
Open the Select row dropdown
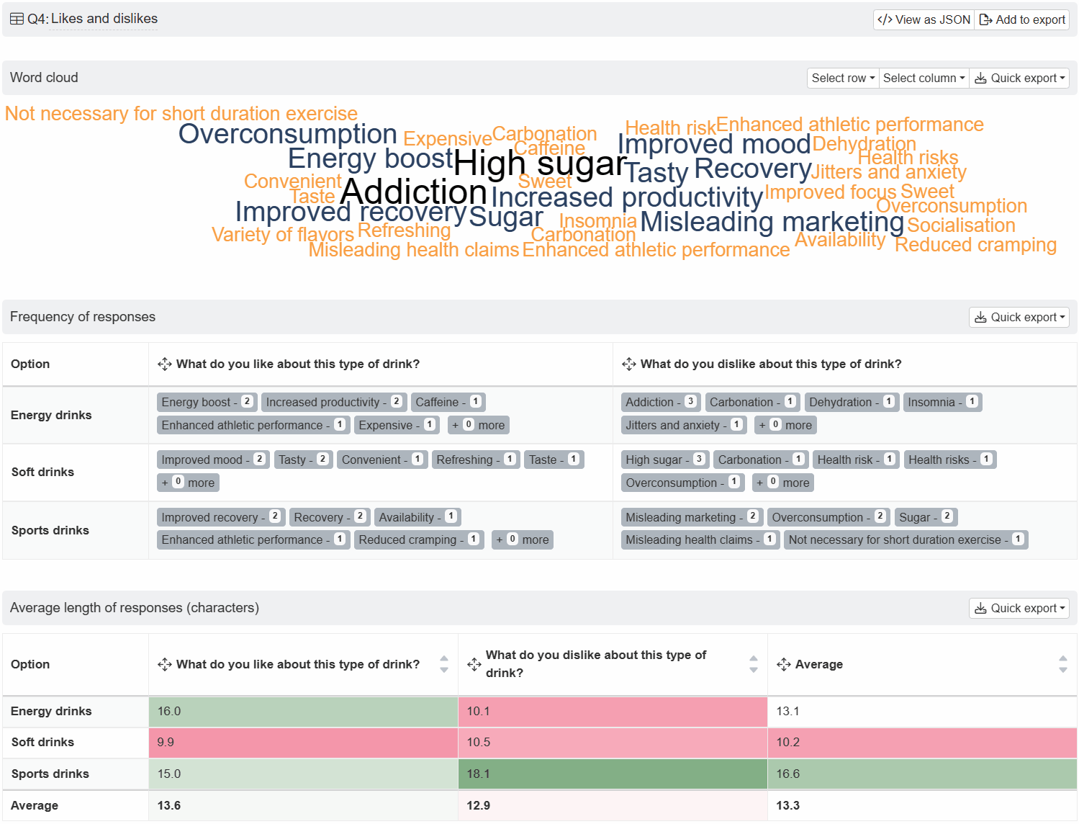(x=843, y=78)
